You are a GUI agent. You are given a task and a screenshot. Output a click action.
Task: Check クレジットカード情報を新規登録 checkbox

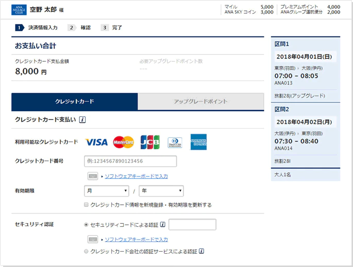[x=86, y=205]
